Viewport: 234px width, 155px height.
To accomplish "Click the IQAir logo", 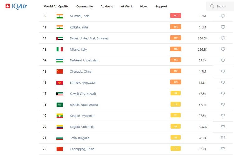I will point(16,6).
